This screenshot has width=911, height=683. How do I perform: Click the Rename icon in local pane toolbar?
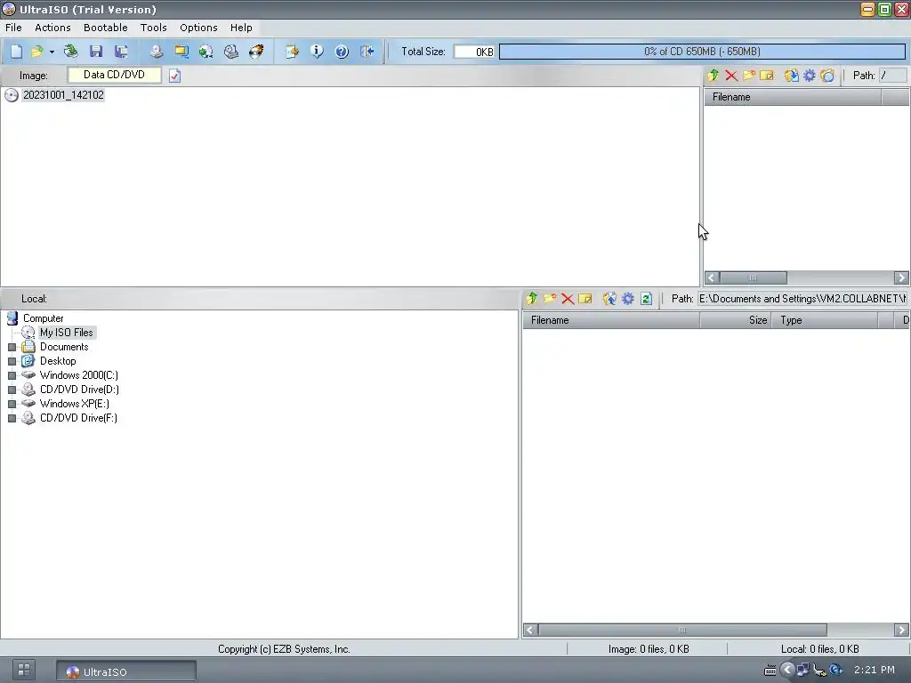point(585,299)
